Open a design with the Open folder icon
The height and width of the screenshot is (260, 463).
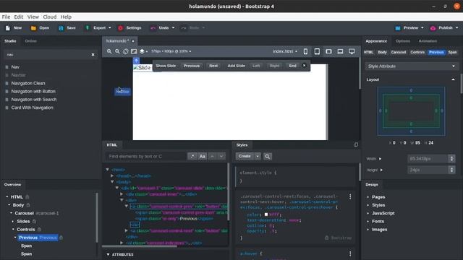point(33,28)
